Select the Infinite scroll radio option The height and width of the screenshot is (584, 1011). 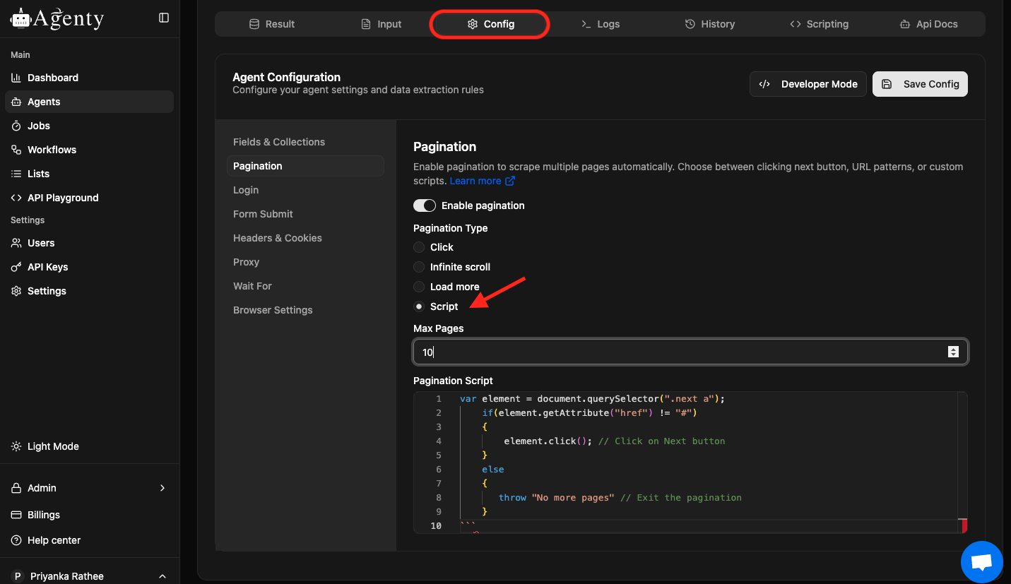click(x=419, y=267)
